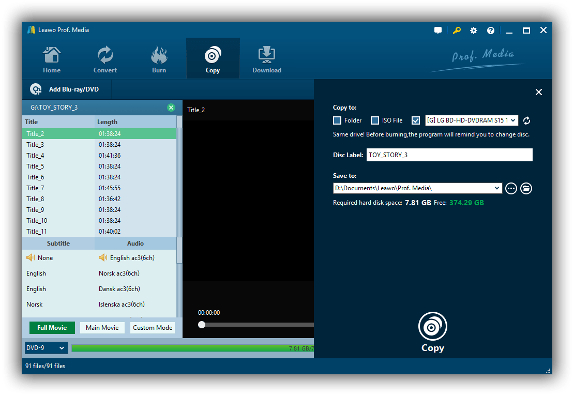Click the playback position slider handle

point(201,325)
